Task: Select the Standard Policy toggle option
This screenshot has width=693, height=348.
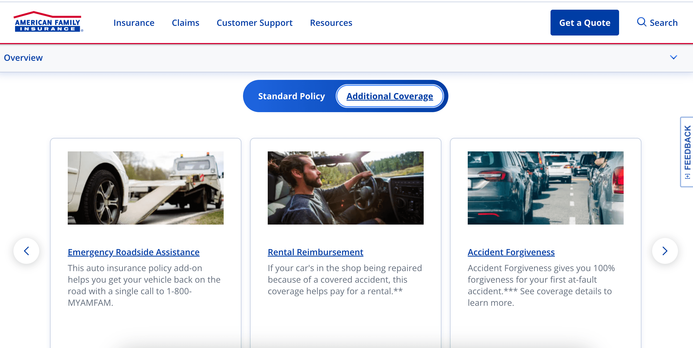Action: coord(291,96)
